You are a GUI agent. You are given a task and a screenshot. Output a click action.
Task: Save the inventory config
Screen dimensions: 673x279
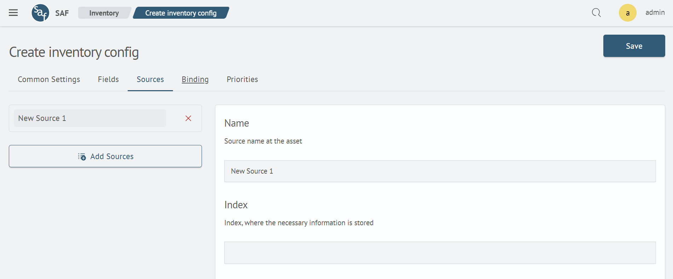pos(634,46)
